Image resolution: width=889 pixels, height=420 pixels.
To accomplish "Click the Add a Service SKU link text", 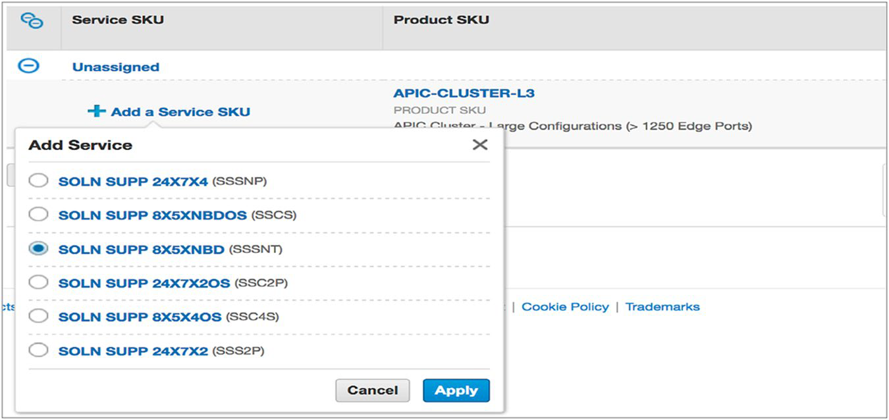I will 180,112.
